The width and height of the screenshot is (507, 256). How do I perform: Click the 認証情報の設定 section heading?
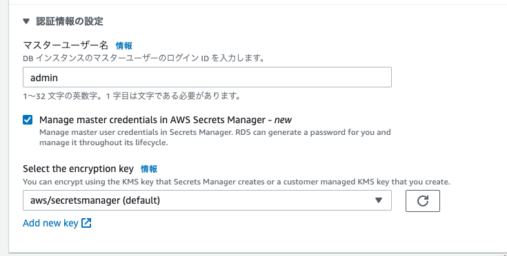tap(70, 21)
